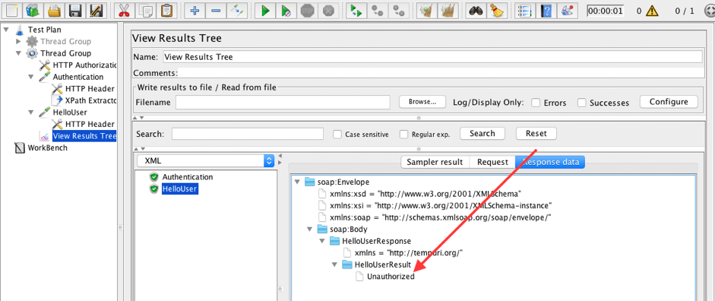The image size is (715, 301).
Task: Click the grey Shutdown X icon
Action: tap(327, 10)
